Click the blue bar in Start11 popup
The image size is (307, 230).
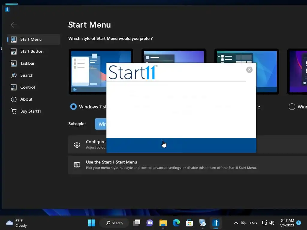click(x=181, y=145)
